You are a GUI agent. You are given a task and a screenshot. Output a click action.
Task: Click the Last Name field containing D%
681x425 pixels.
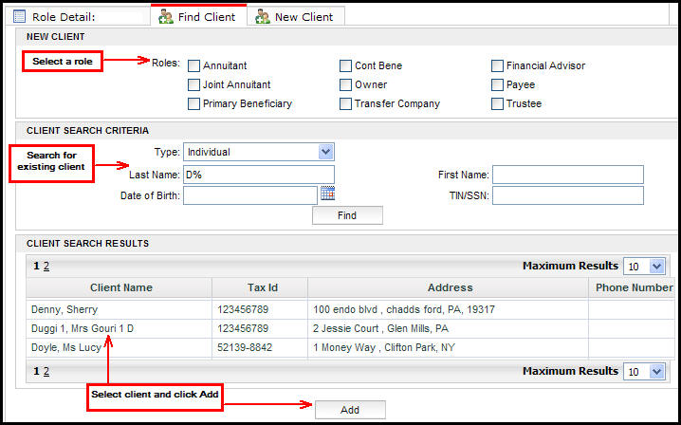coord(259,175)
